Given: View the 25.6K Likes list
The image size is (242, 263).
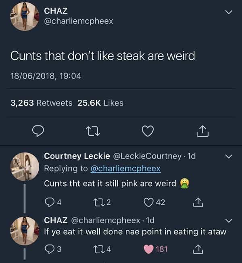Looking at the screenshot, I should pyautogui.click(x=100, y=103).
